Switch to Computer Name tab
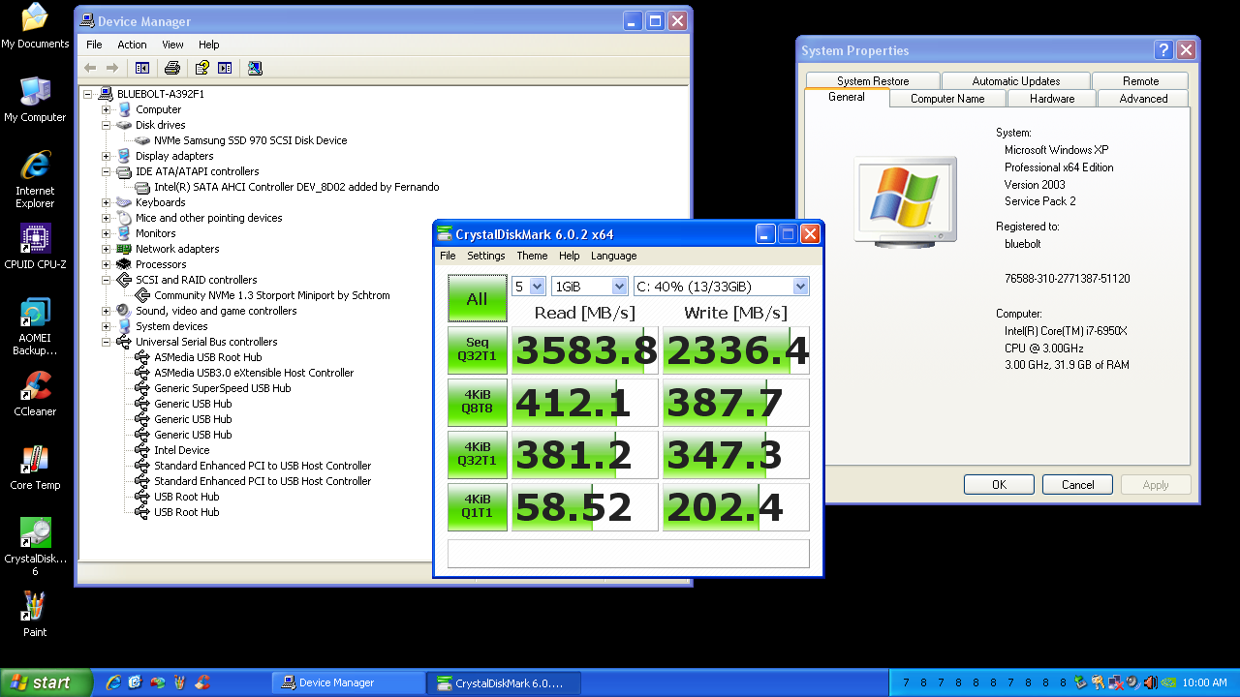Viewport: 1240px width, 697px height. (947, 99)
